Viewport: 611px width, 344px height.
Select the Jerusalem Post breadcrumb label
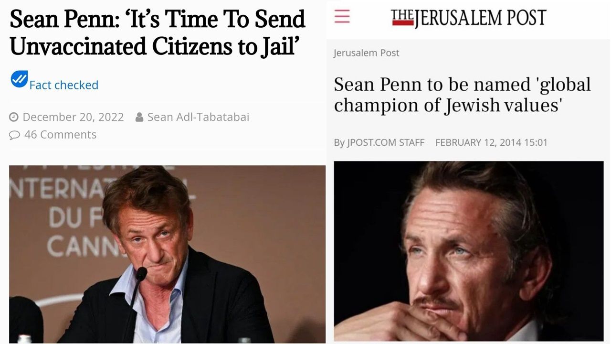(x=366, y=53)
